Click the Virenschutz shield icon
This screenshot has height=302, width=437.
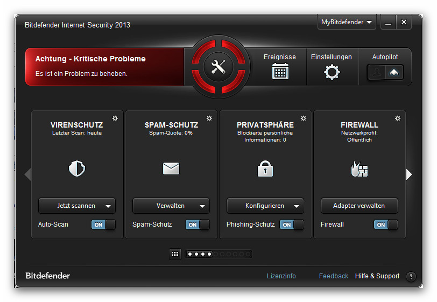click(x=77, y=168)
